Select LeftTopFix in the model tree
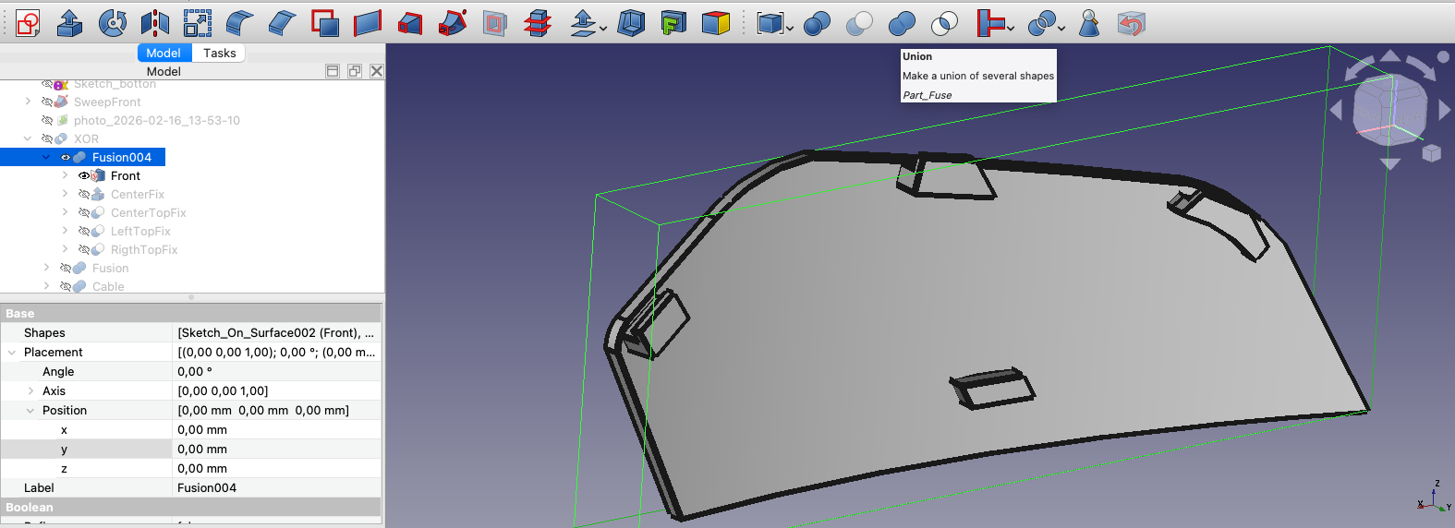Image resolution: width=1455 pixels, height=528 pixels. coord(140,231)
